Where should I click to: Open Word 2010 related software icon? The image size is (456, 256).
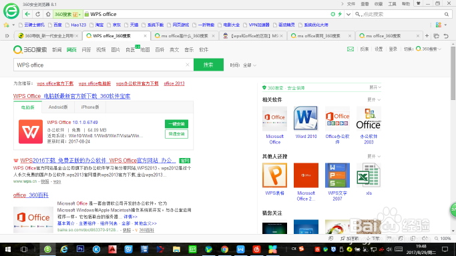click(x=306, y=119)
